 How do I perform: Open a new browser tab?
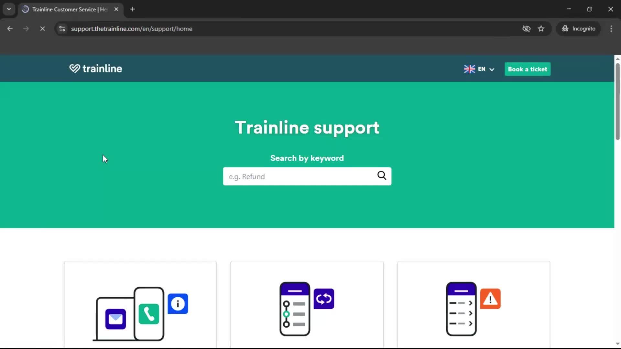(133, 9)
